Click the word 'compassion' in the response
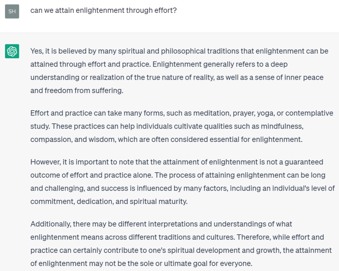The height and width of the screenshot is (271, 339). click(x=51, y=140)
